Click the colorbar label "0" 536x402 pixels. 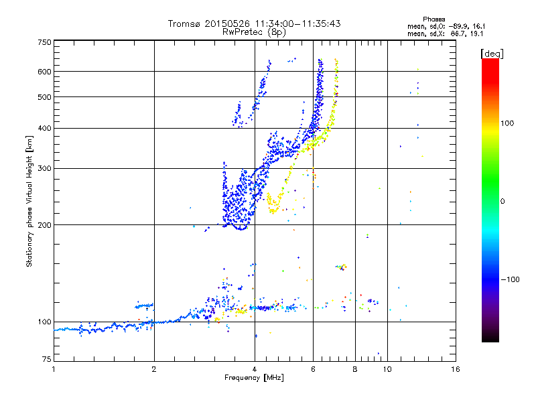pyautogui.click(x=503, y=201)
